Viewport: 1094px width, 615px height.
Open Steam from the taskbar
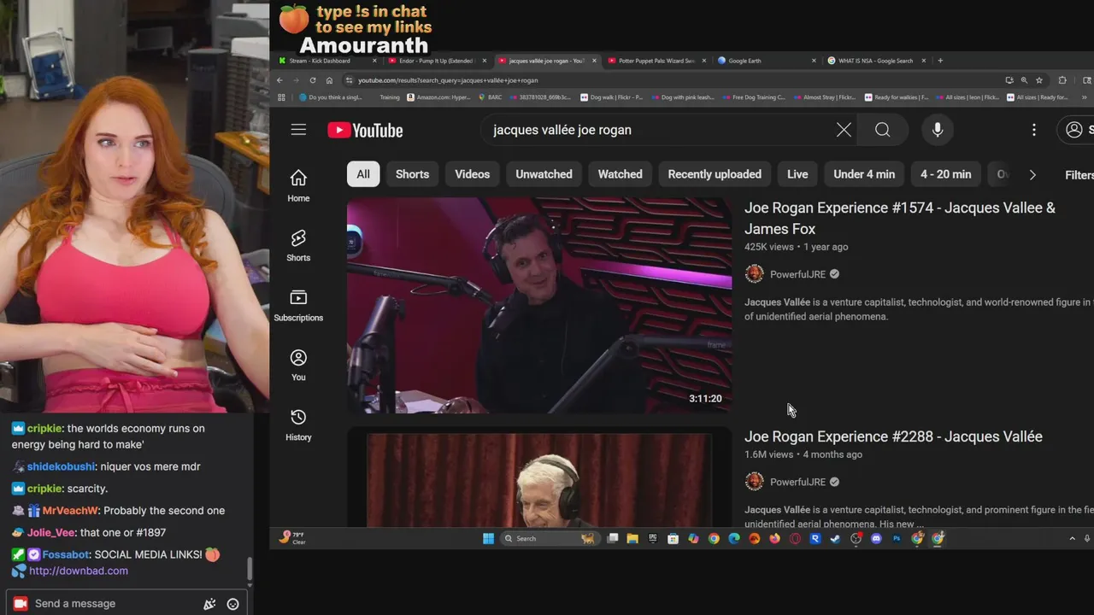(835, 538)
